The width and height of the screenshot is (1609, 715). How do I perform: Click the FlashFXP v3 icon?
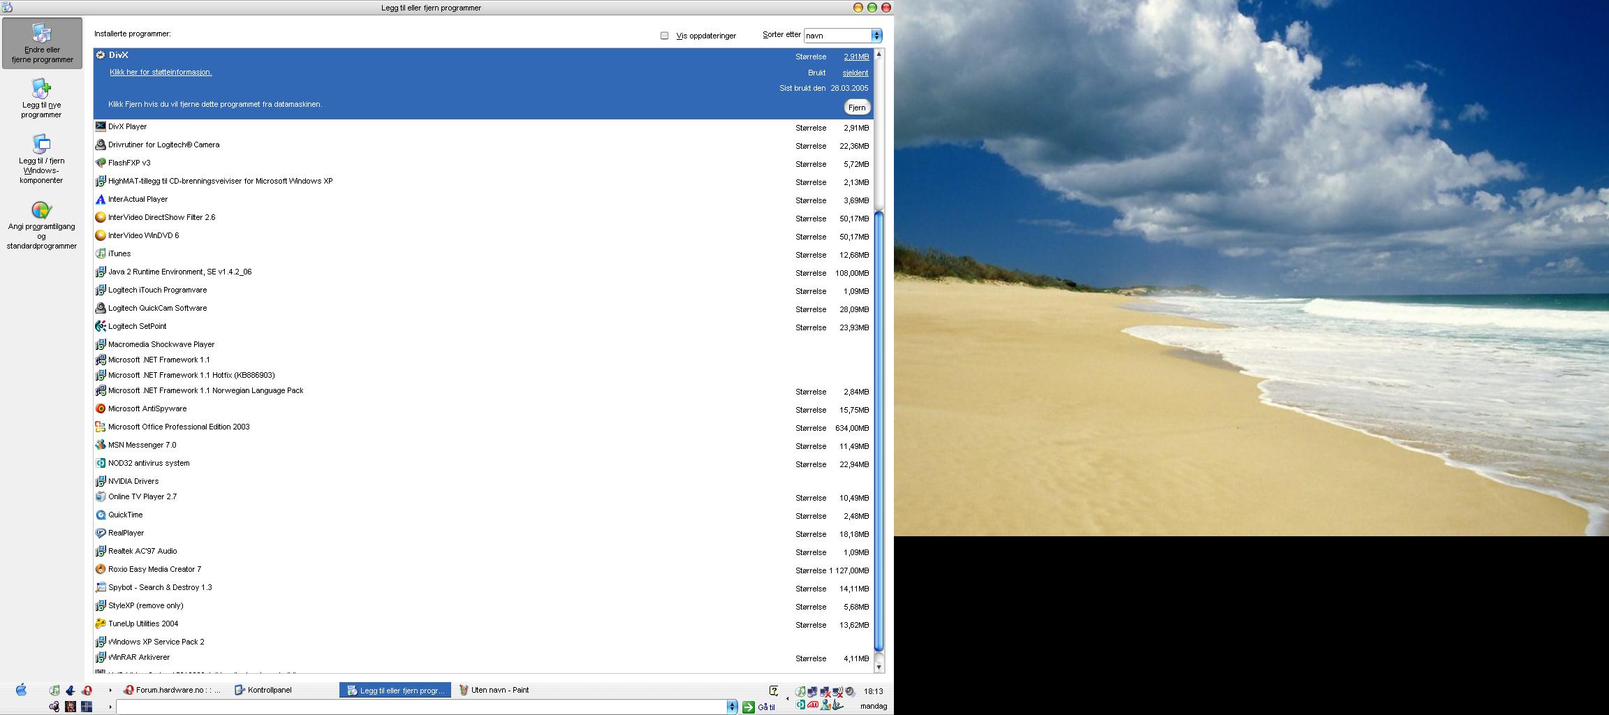pyautogui.click(x=101, y=163)
